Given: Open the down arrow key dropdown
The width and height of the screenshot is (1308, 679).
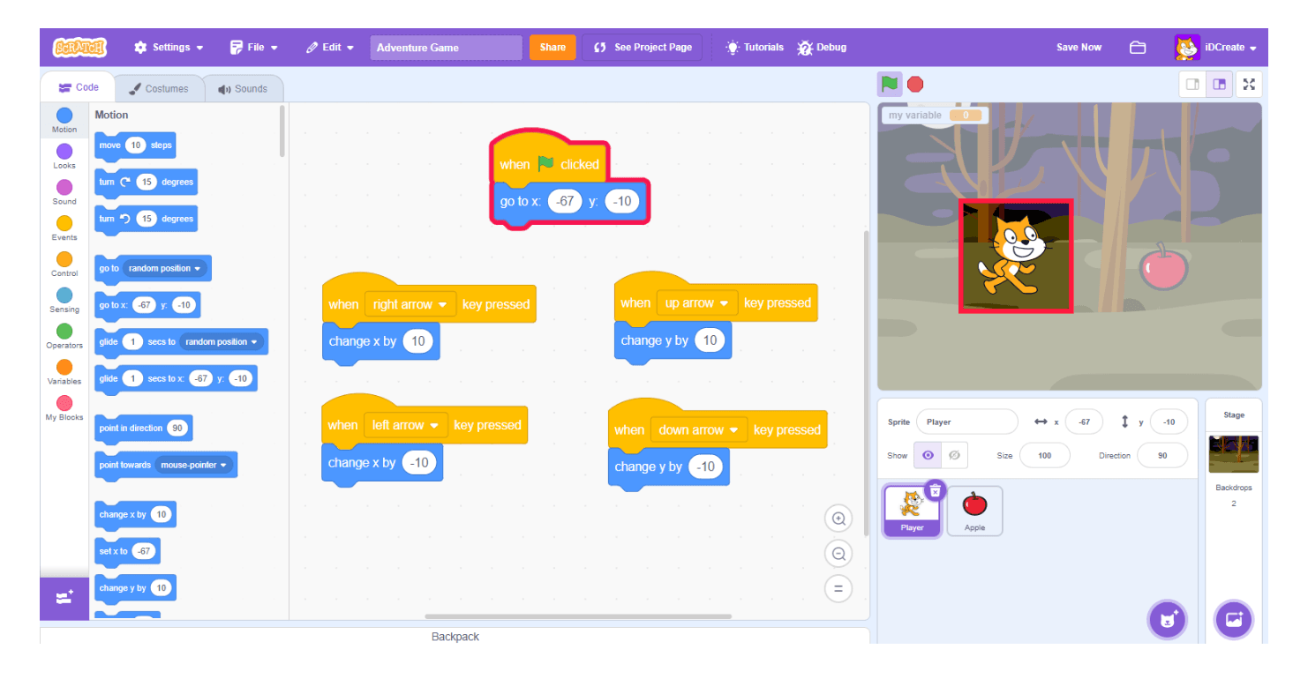Looking at the screenshot, I should pos(699,430).
